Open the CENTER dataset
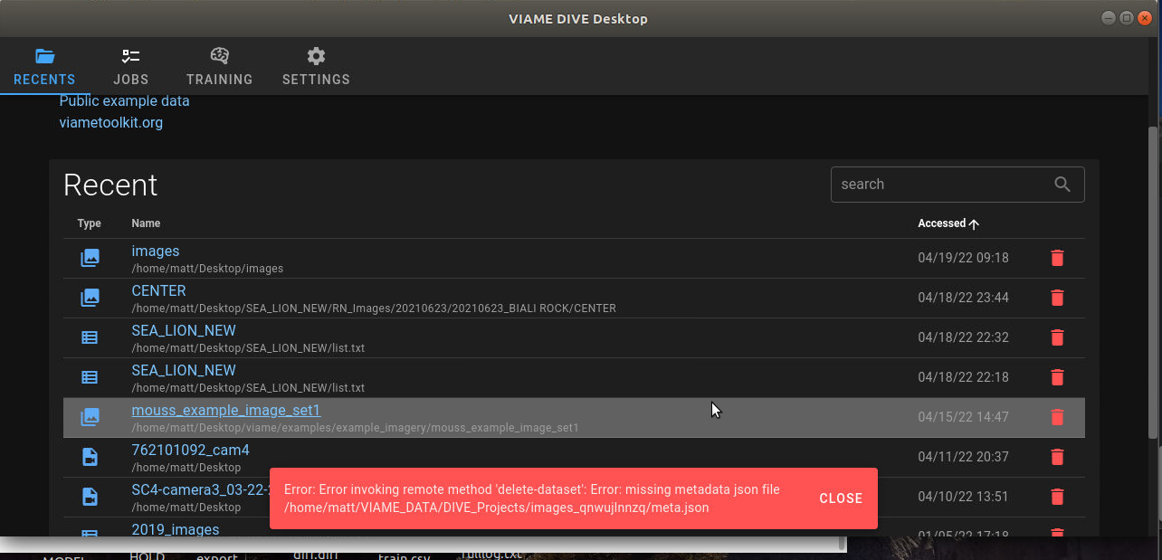This screenshot has height=560, width=1162. coord(158,290)
